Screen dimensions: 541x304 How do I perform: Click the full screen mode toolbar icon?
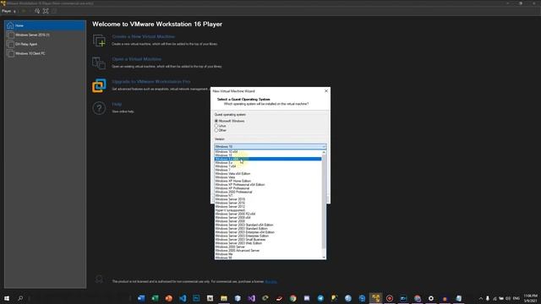(x=46, y=11)
